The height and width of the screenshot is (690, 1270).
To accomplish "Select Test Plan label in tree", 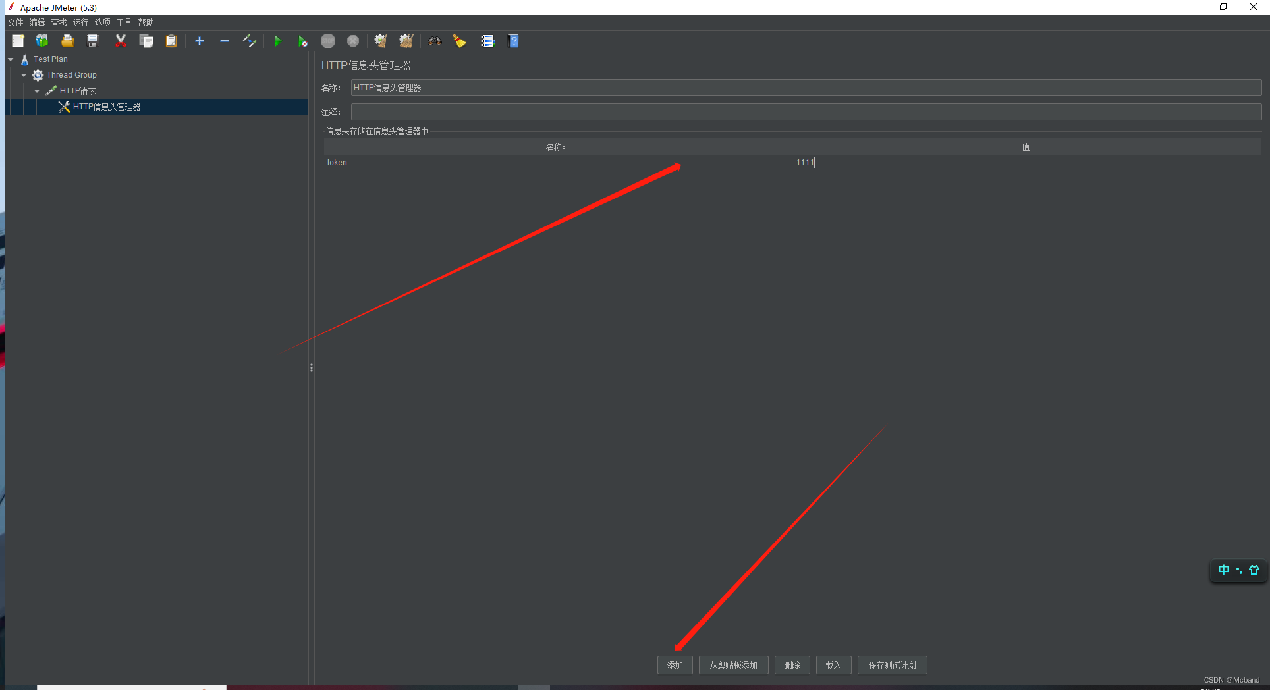I will (x=51, y=59).
